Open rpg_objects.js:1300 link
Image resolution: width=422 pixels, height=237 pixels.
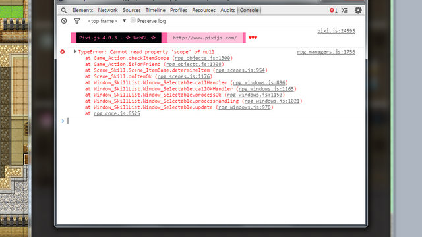[x=202, y=58]
